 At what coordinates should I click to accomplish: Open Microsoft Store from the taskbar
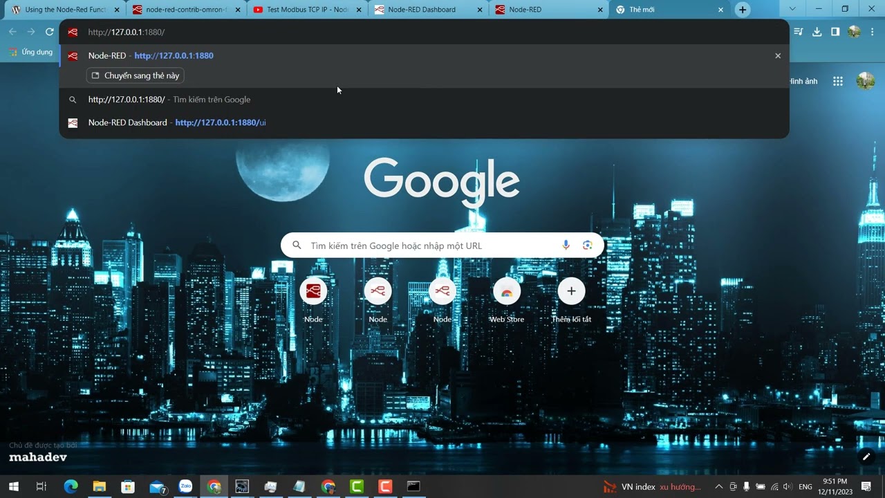(x=128, y=486)
